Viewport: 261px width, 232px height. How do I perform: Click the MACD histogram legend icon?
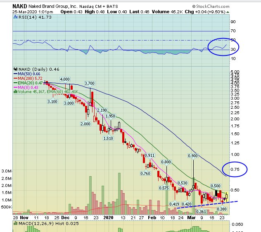click(x=16, y=223)
